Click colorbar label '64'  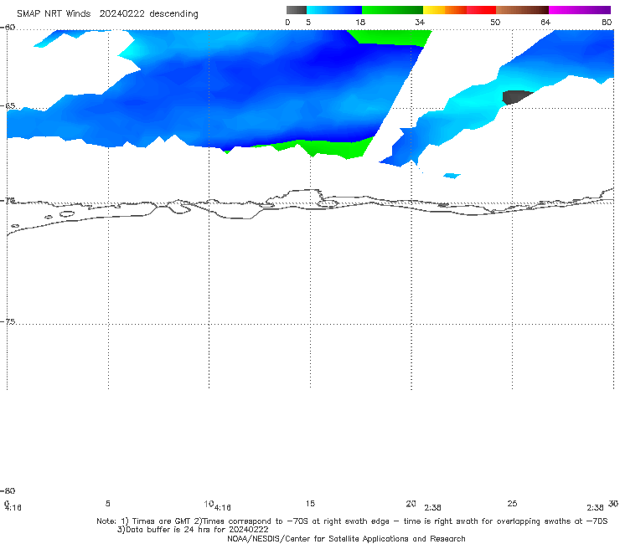(x=545, y=23)
